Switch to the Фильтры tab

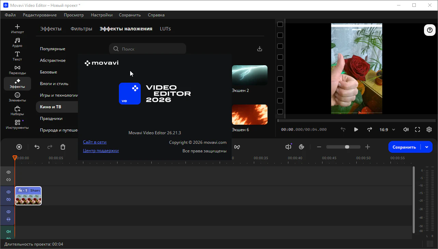point(81,29)
